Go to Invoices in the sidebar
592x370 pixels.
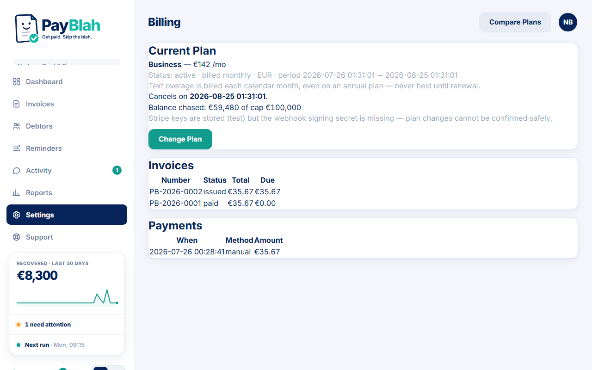[67, 104]
